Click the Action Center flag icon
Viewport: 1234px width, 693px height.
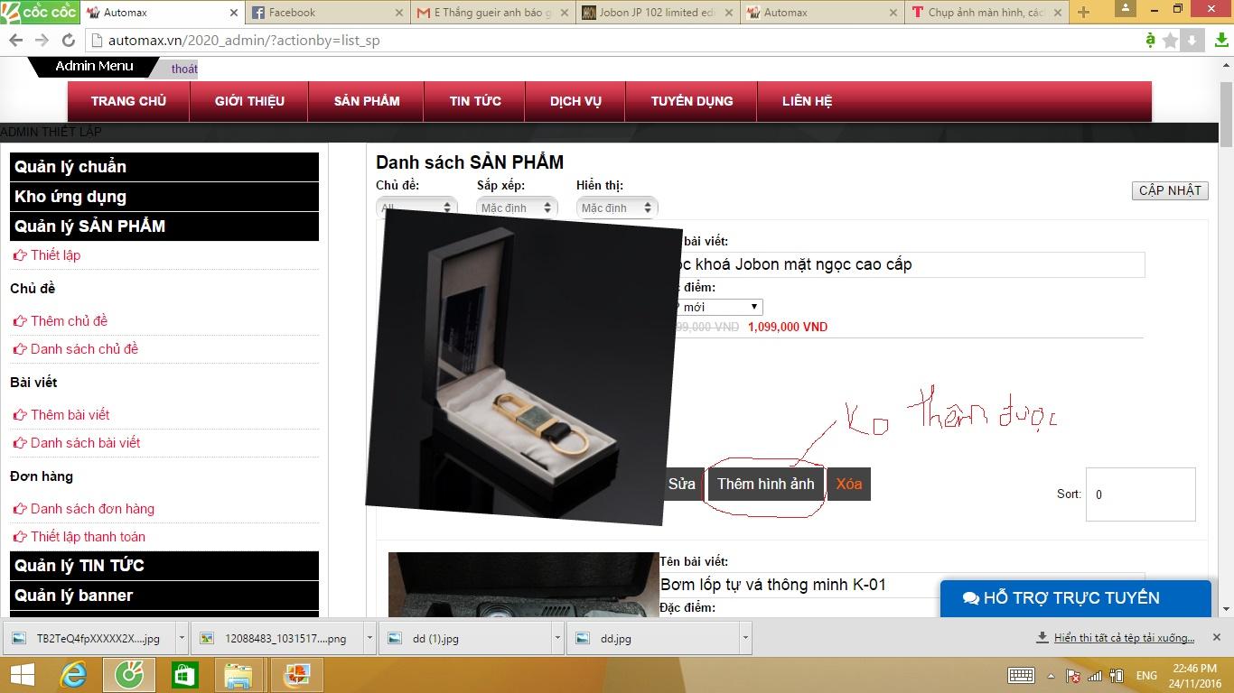point(1073,675)
